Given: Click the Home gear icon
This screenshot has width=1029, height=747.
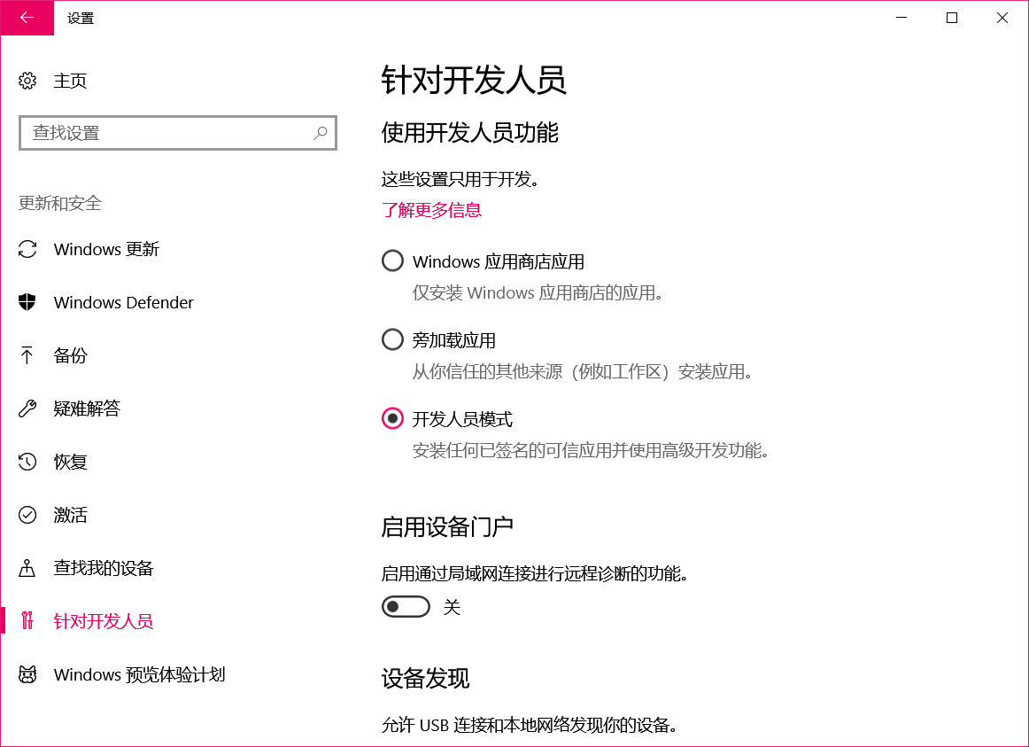Looking at the screenshot, I should [27, 81].
